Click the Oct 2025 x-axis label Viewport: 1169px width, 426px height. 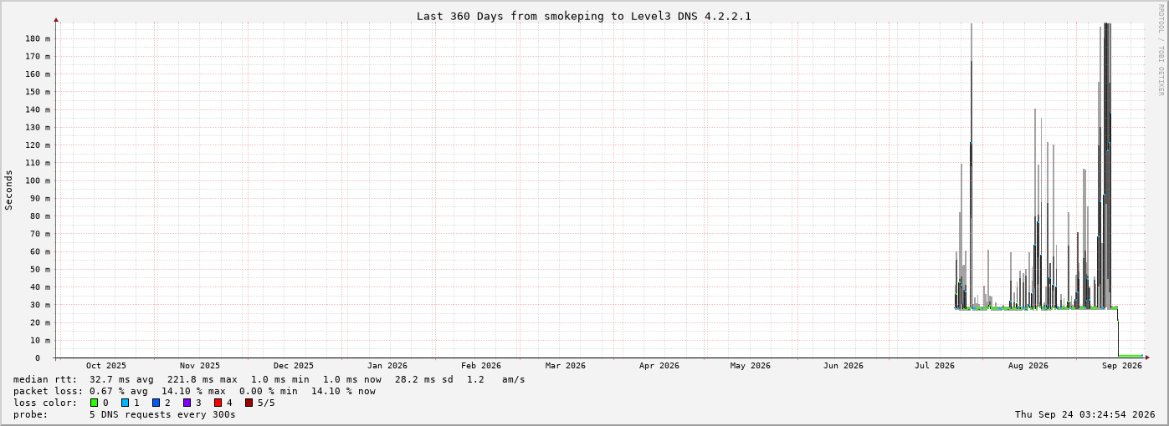tap(106, 365)
